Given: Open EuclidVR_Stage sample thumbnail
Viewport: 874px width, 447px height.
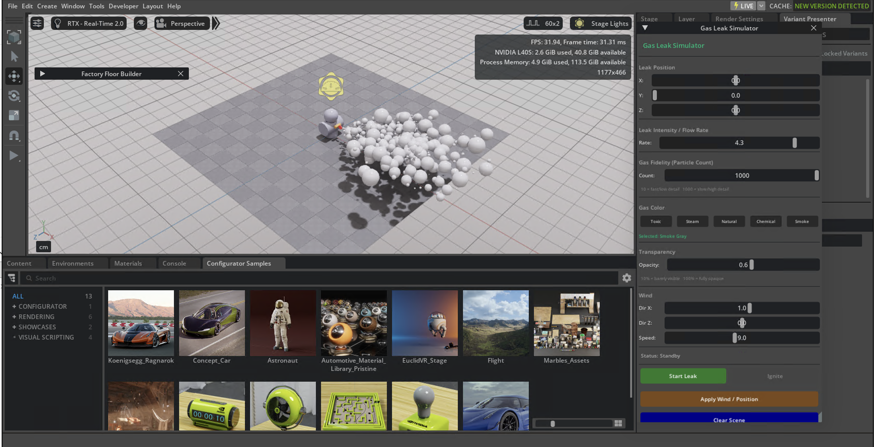Looking at the screenshot, I should (x=425, y=323).
